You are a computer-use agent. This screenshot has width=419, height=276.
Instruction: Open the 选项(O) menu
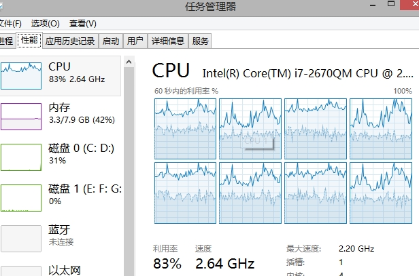coord(45,24)
